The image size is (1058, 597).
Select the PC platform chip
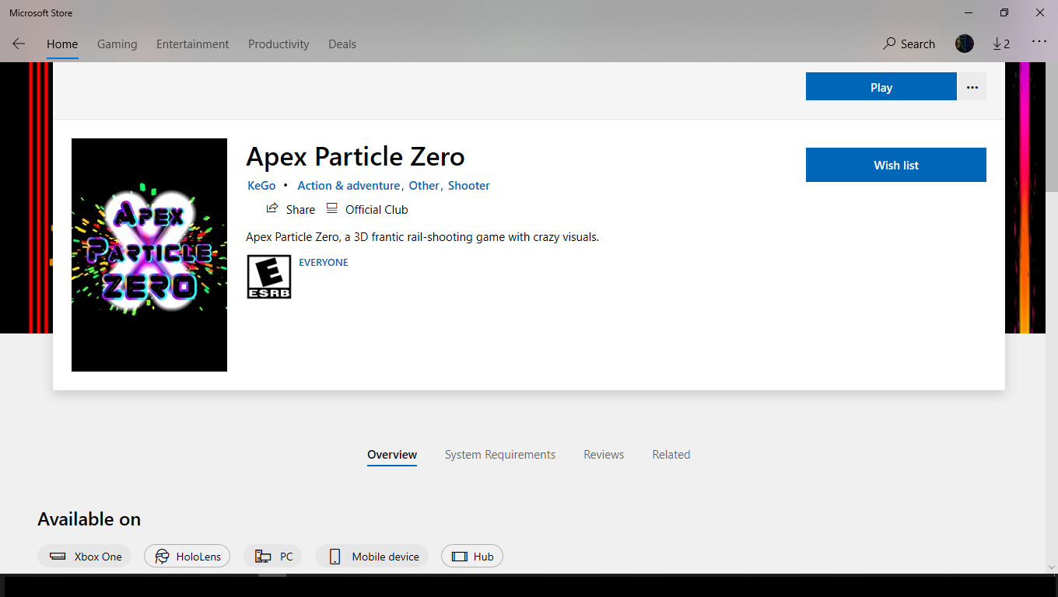273,557
